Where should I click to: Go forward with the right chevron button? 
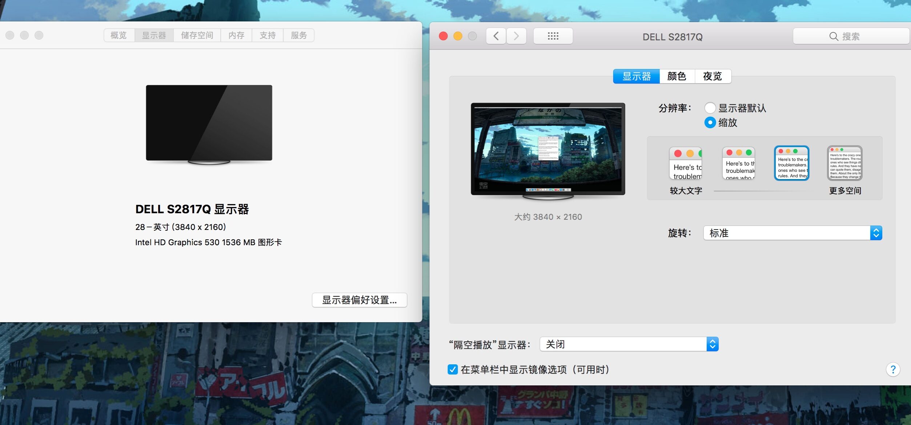(516, 36)
